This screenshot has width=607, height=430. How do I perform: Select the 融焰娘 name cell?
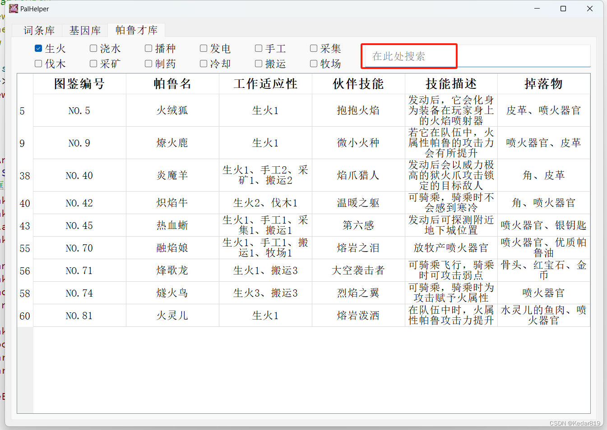click(172, 248)
